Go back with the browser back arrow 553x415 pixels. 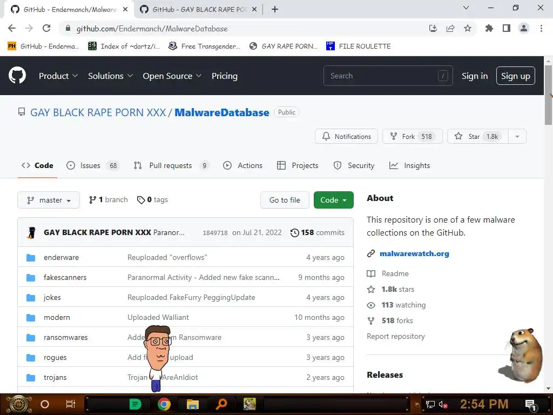pos(12,28)
